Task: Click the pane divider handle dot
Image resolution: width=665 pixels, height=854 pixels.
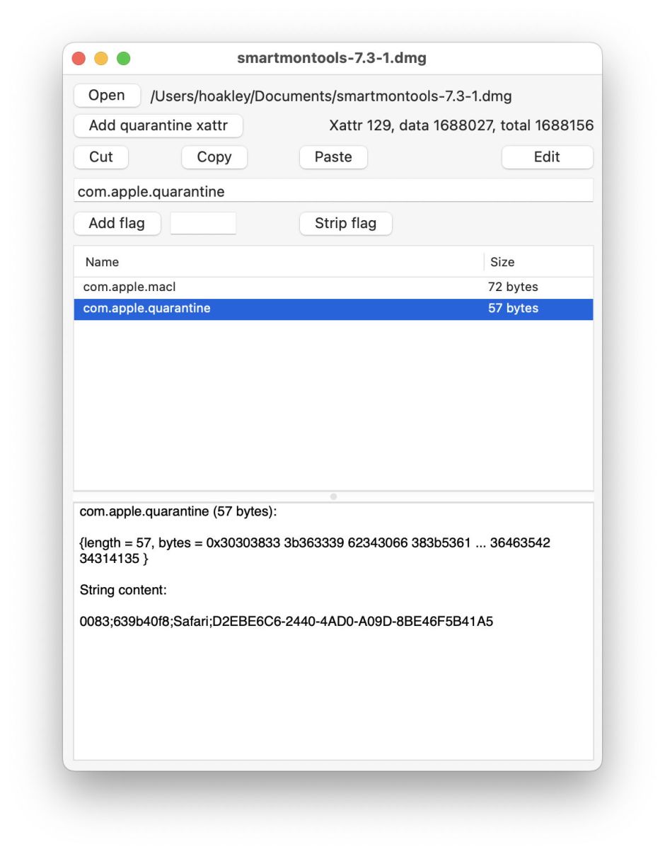Action: tap(332, 496)
